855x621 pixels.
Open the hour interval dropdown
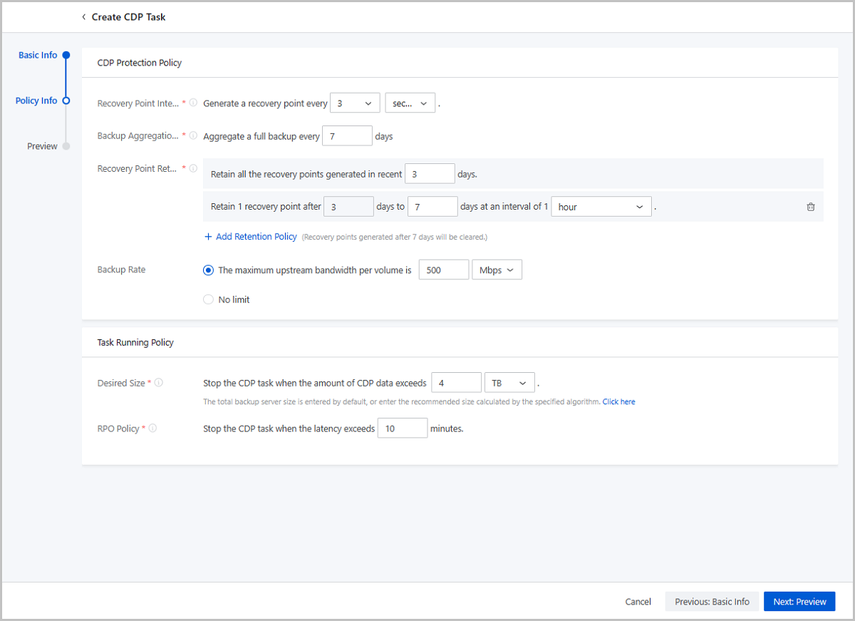pos(601,207)
